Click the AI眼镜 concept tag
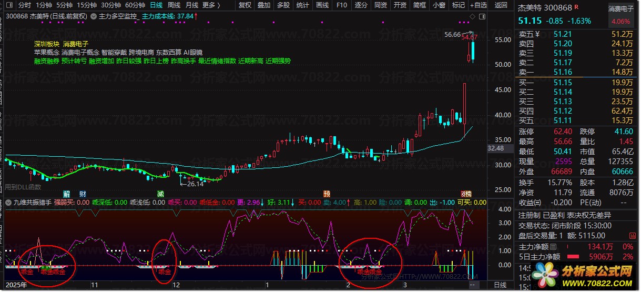Screen dimensions: 641x292 (193, 53)
